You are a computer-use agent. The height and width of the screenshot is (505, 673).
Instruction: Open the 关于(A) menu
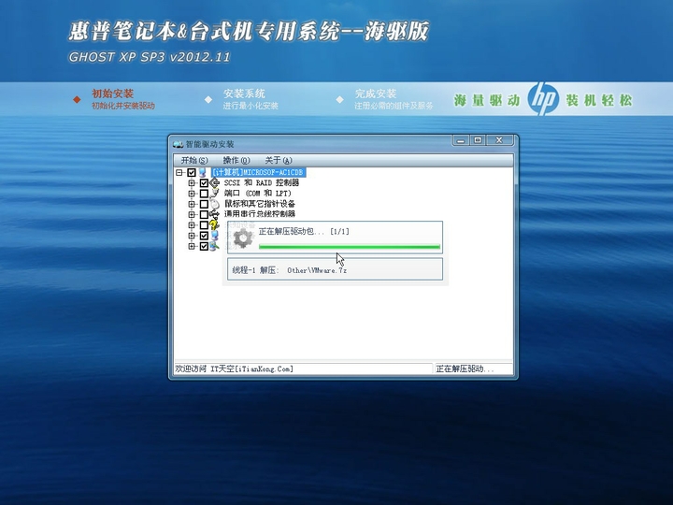tap(279, 160)
